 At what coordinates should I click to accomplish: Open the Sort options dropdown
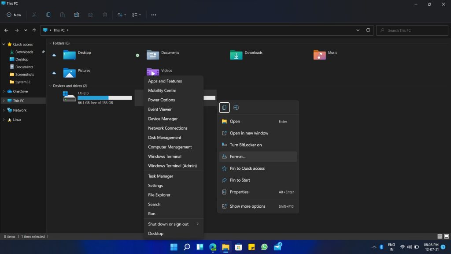coord(121,15)
